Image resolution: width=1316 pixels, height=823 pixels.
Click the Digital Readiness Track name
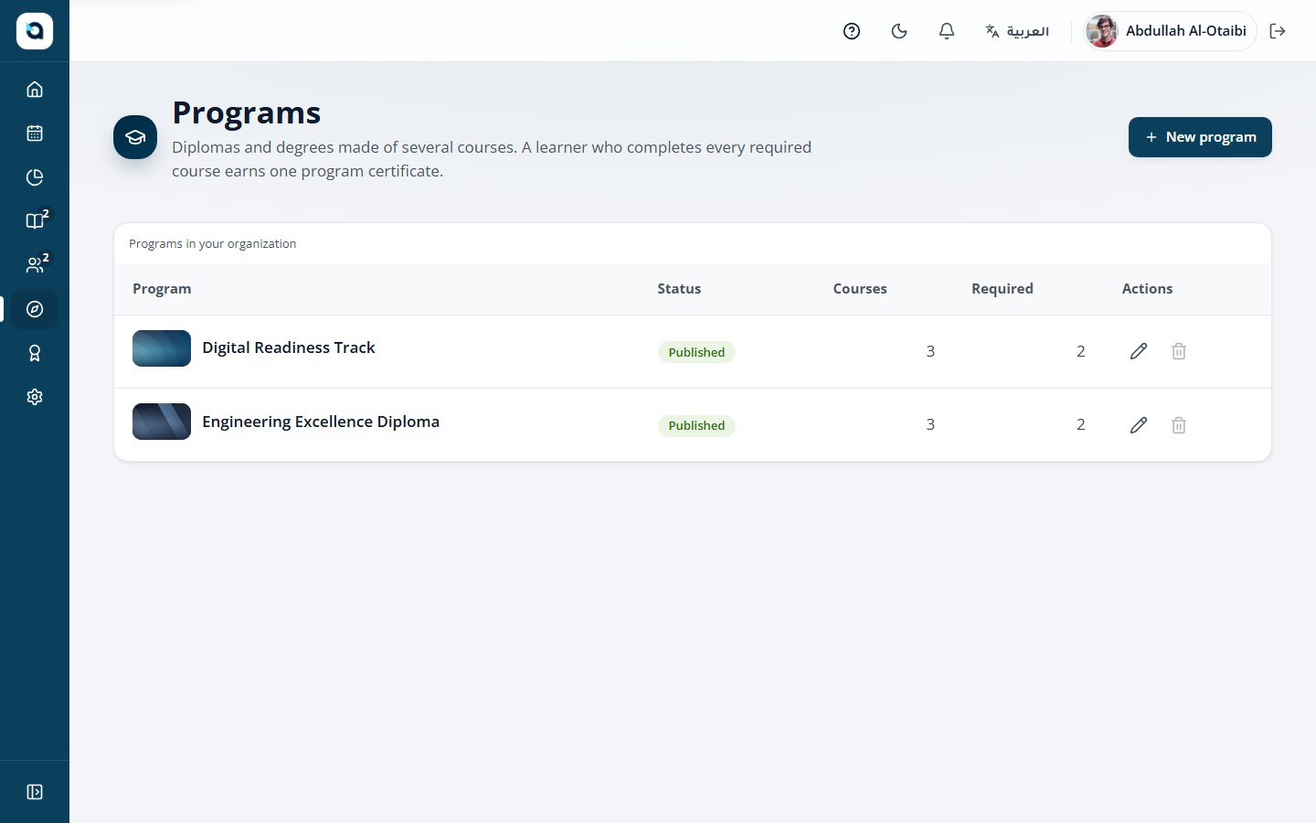(289, 347)
